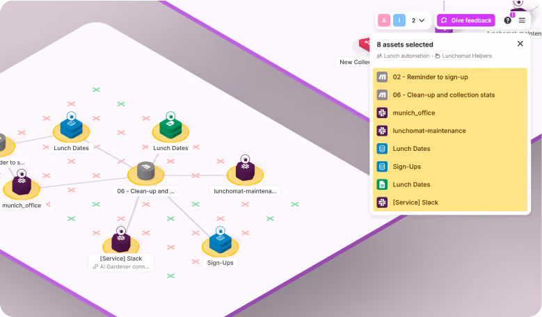Click the green Lunch Dates sheet node
This screenshot has width=542, height=317.
click(x=170, y=129)
